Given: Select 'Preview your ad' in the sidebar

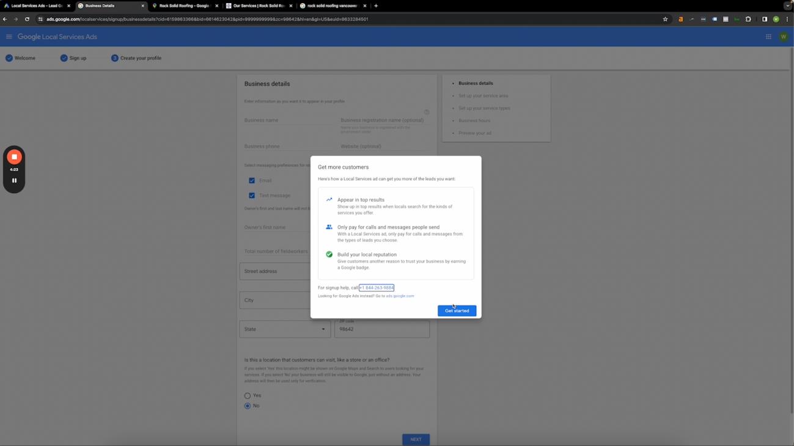Looking at the screenshot, I should point(475,133).
